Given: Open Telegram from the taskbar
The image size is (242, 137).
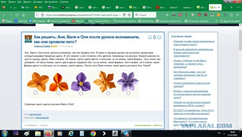Looking at the screenshot, I should click(126, 133).
